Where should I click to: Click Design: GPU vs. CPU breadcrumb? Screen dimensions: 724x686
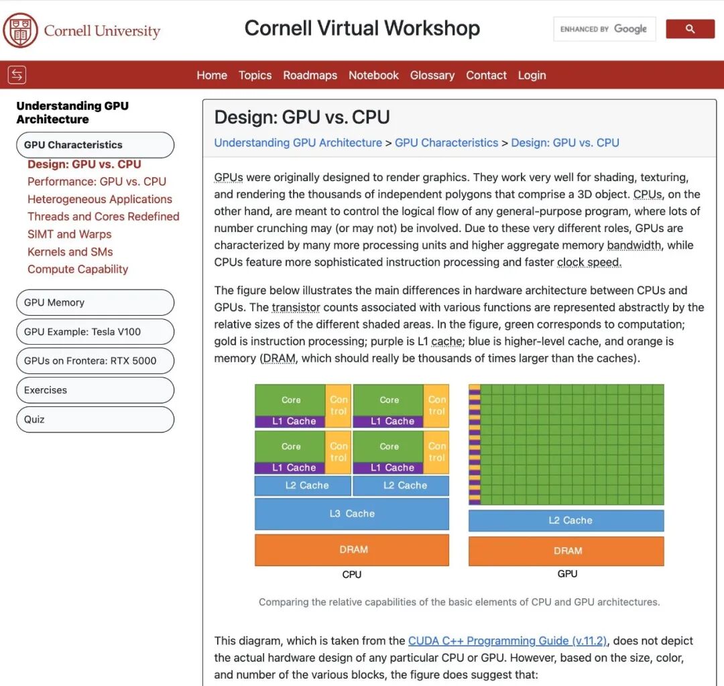tap(564, 143)
